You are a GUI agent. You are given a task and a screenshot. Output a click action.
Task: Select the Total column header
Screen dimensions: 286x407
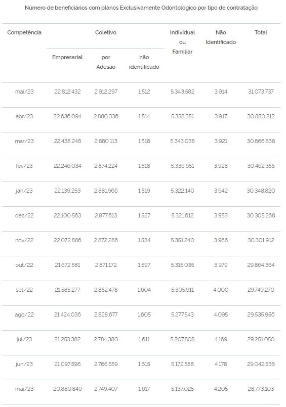coord(261,32)
